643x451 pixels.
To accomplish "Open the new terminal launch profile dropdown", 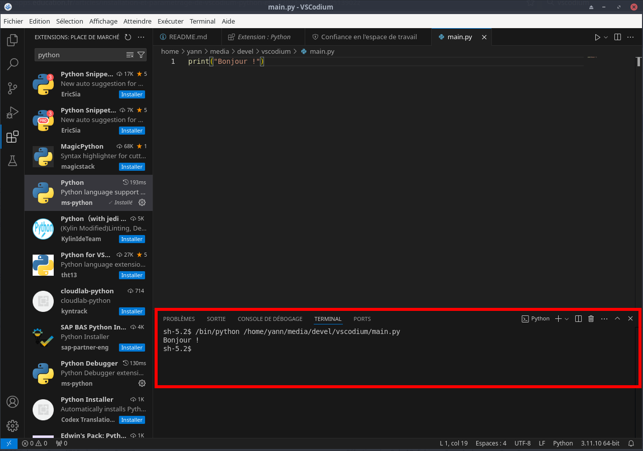I will pyautogui.click(x=567, y=319).
